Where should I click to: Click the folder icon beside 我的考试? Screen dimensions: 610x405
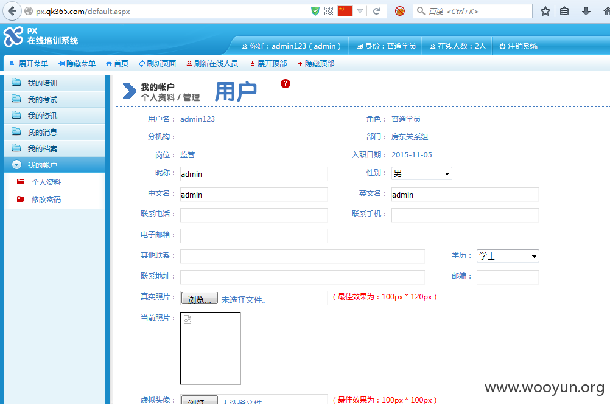(x=16, y=99)
